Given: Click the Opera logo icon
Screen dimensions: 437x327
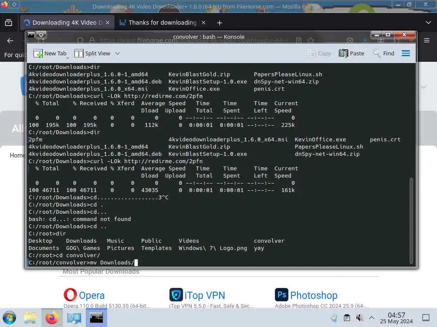Looking at the screenshot, I should coord(70,295).
